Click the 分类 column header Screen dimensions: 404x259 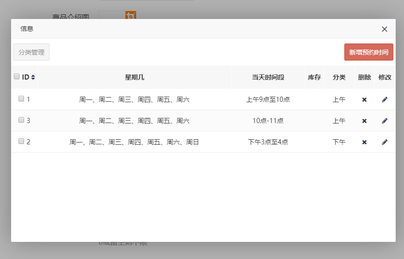(x=339, y=77)
